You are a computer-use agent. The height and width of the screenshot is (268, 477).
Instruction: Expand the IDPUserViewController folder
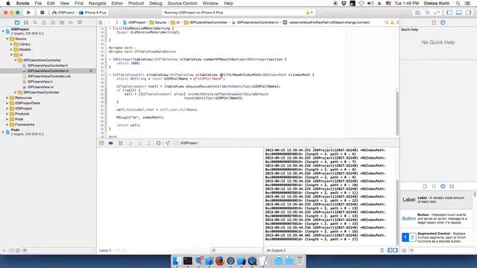click(x=16, y=92)
